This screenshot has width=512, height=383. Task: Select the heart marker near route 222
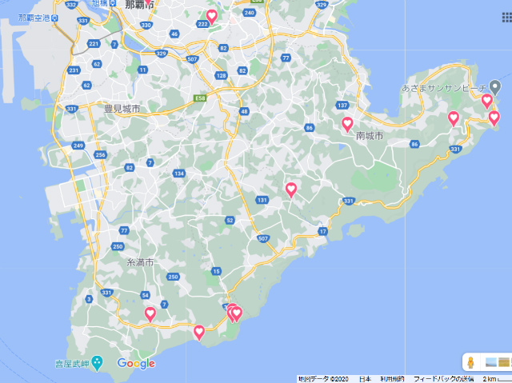[212, 16]
